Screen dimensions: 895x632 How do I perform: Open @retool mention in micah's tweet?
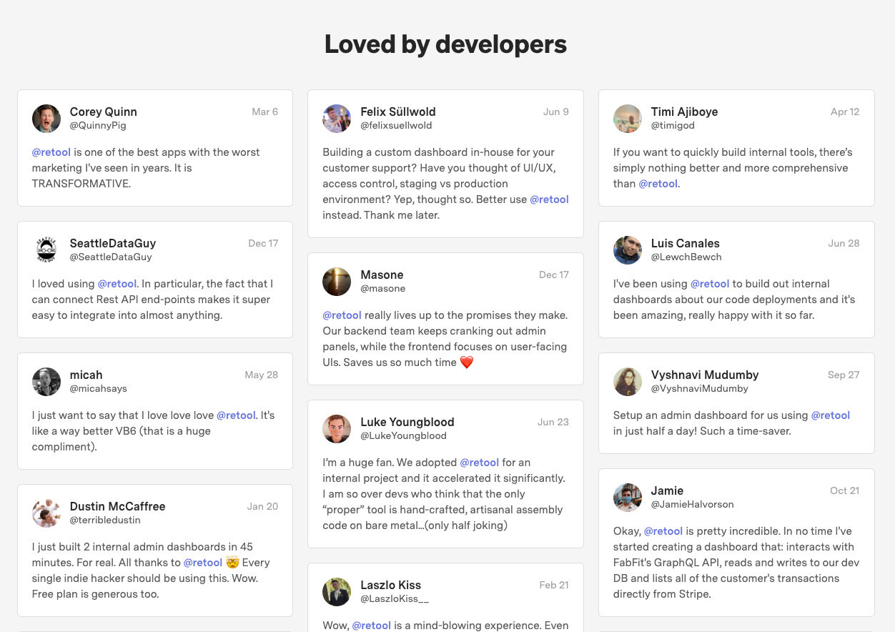click(236, 415)
